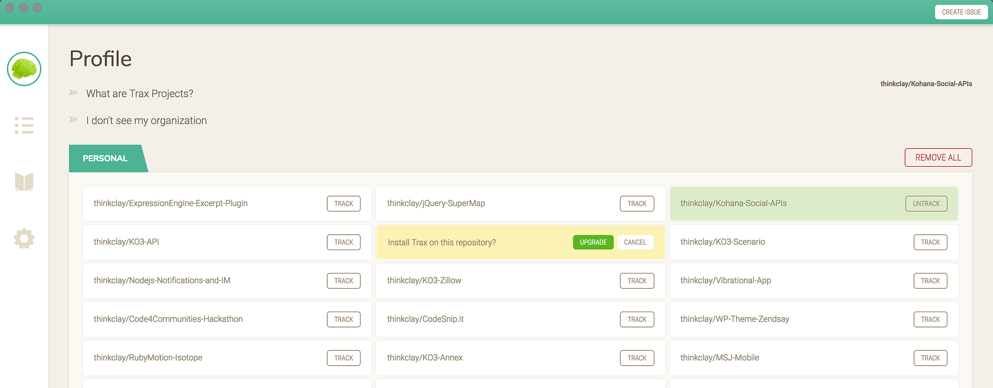Select thinkclay/Vibrational-App name text
Screen dimensions: 993x388
click(x=725, y=281)
